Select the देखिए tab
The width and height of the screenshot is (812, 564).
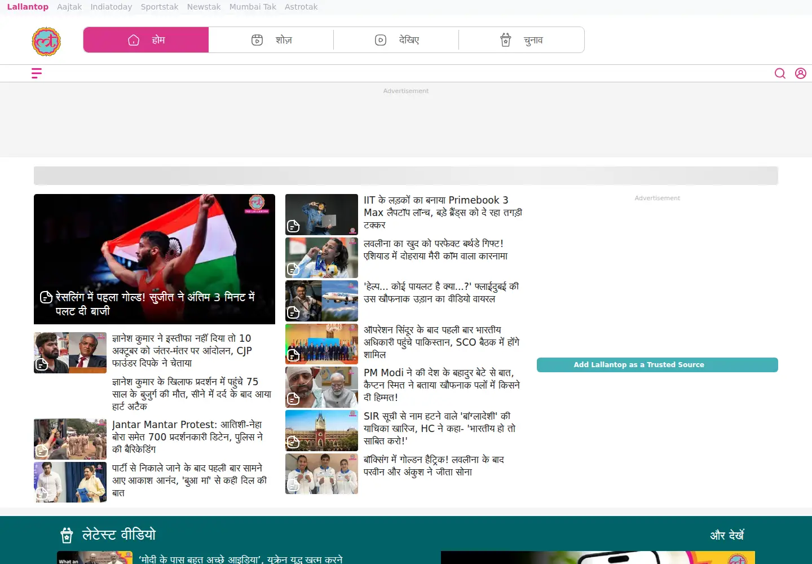pos(396,40)
